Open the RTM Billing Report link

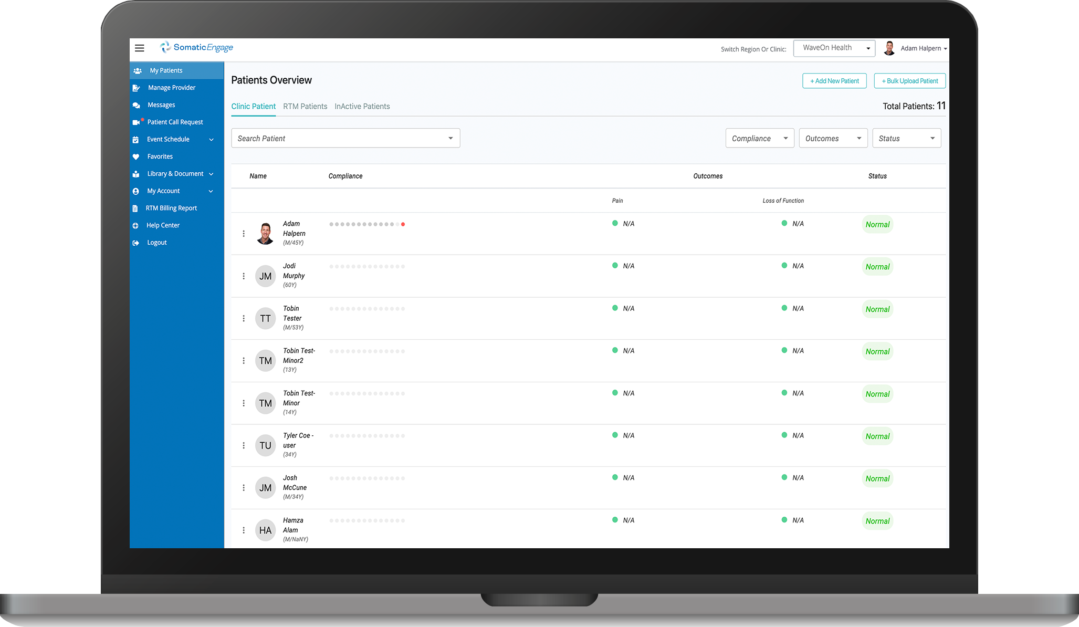point(171,208)
